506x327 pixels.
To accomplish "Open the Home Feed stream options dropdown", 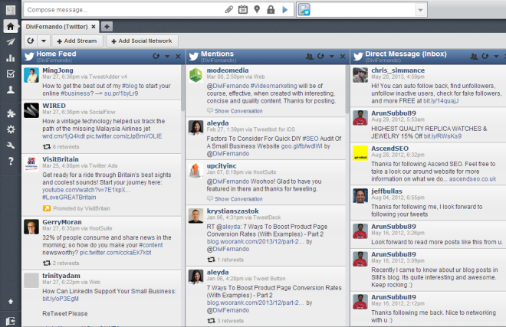I will pyautogui.click(x=167, y=57).
